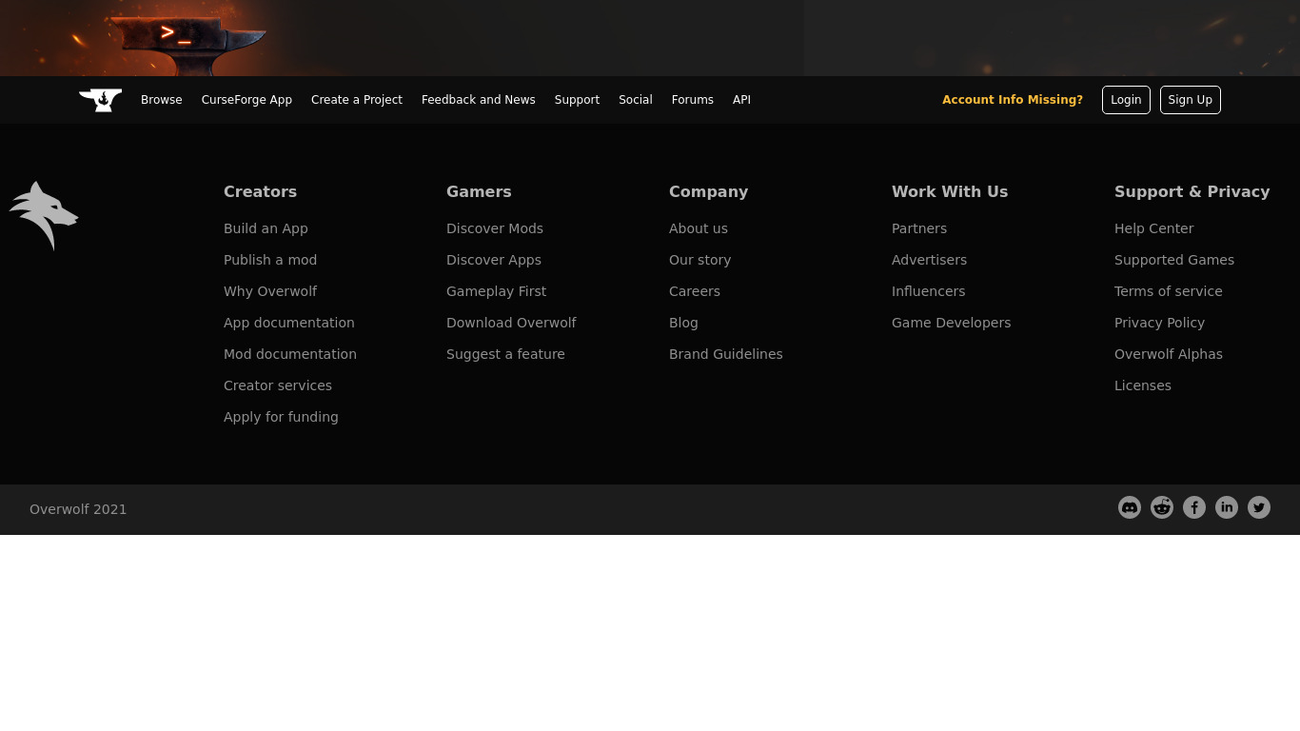This screenshot has width=1300, height=731.
Task: Go to the Careers link
Action: pyautogui.click(x=695, y=291)
